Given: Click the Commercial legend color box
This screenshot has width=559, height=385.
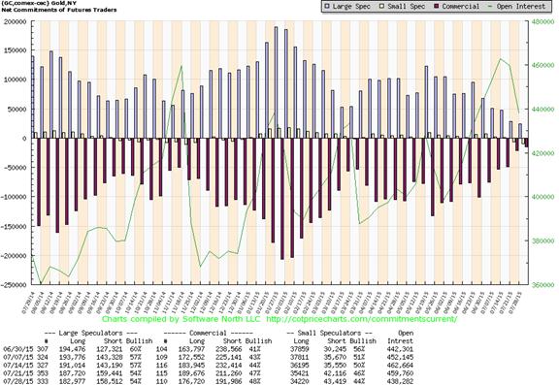Looking at the screenshot, I should click(437, 7).
